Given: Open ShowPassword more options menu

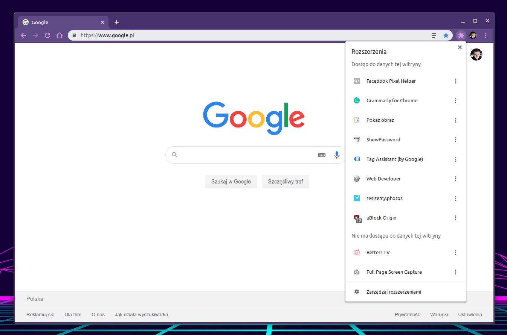Looking at the screenshot, I should [x=455, y=139].
